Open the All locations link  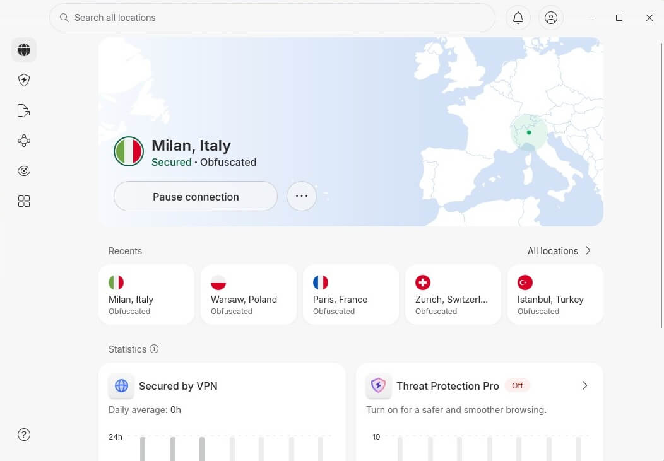(x=553, y=250)
